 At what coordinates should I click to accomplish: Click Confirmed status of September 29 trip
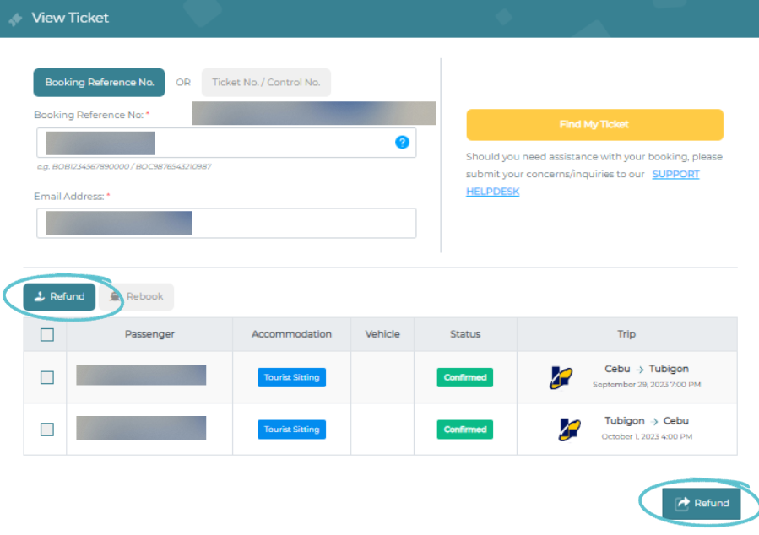pos(465,377)
